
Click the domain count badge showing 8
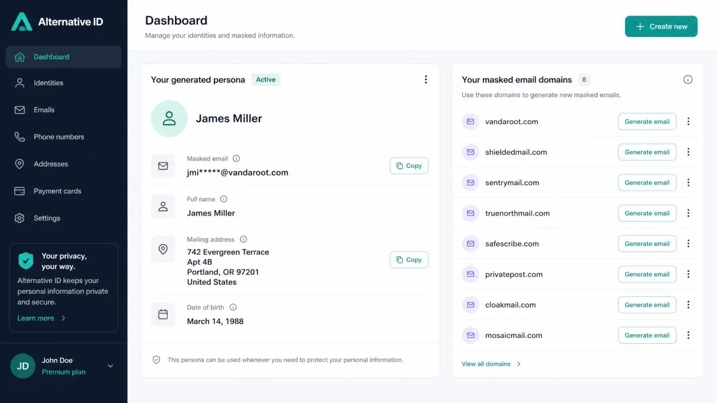tap(584, 79)
